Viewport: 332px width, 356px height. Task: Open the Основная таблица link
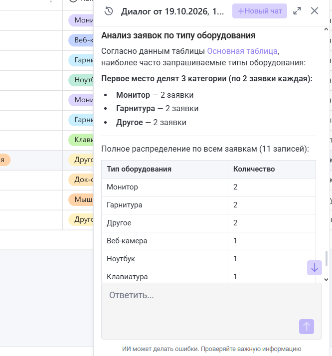tap(242, 51)
